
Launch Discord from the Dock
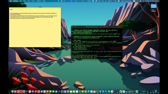pos(41,92)
